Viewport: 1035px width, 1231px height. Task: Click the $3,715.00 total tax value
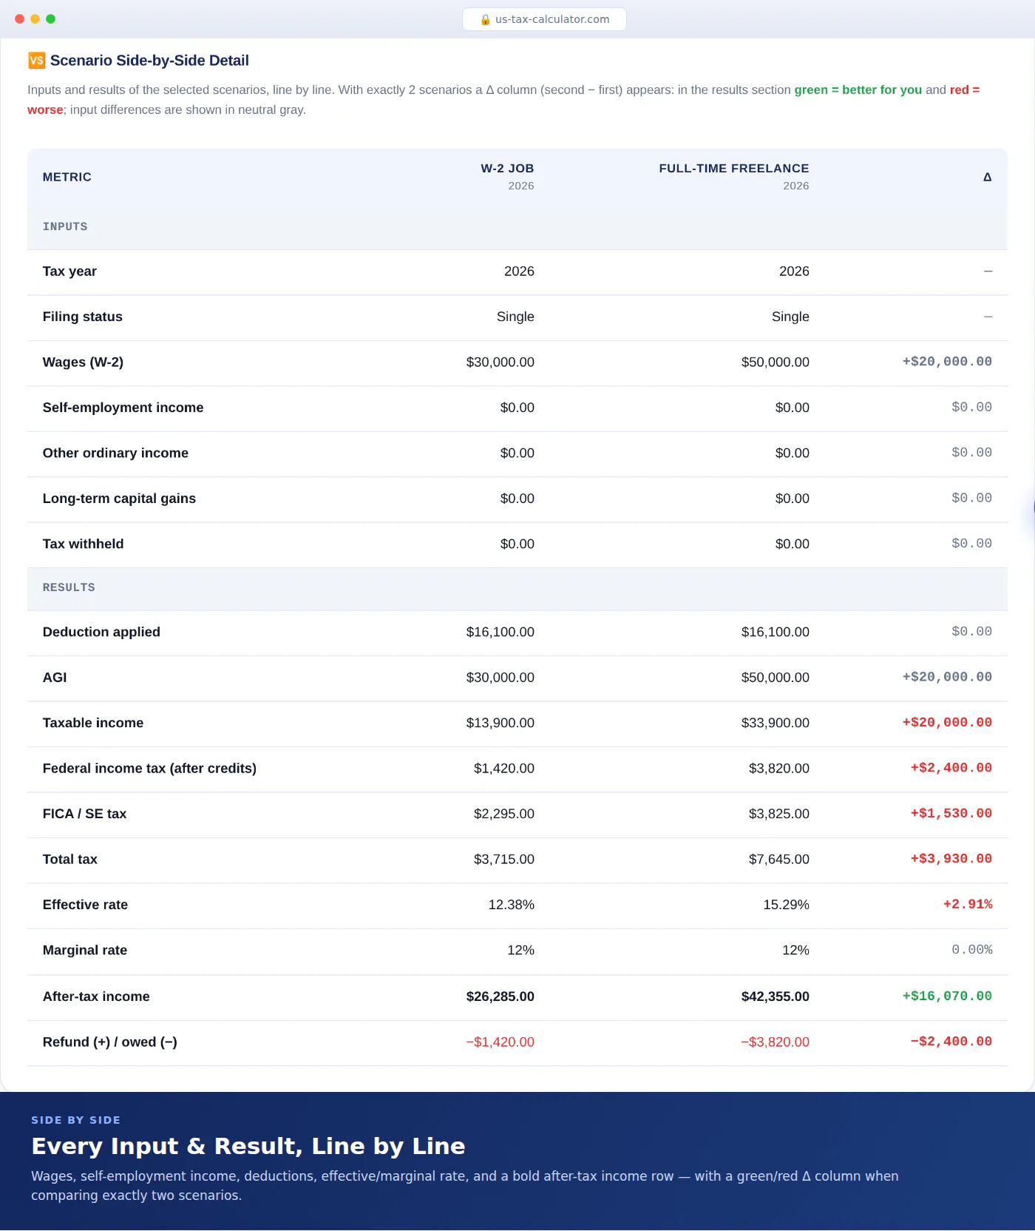click(503, 859)
